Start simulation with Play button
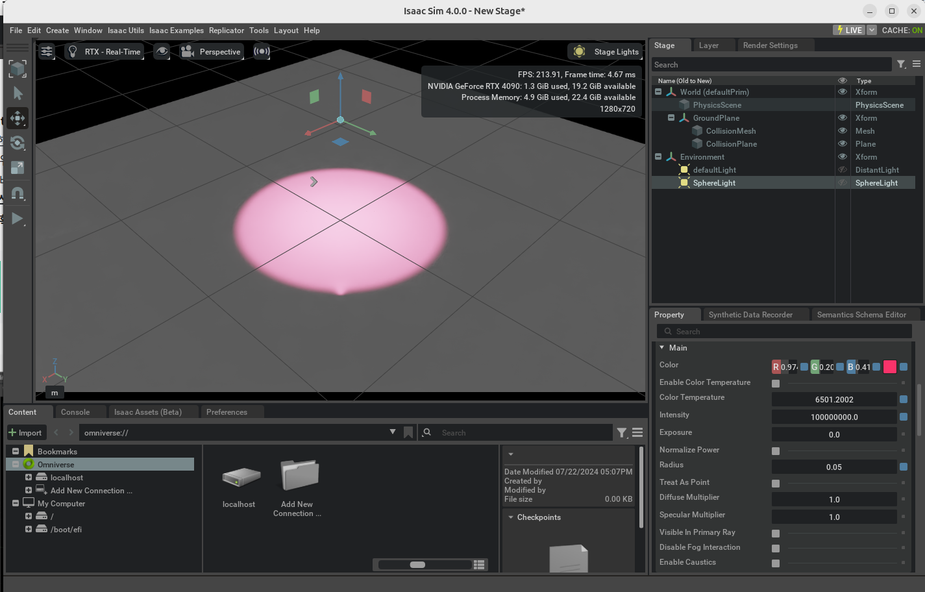The image size is (925, 592). (18, 219)
